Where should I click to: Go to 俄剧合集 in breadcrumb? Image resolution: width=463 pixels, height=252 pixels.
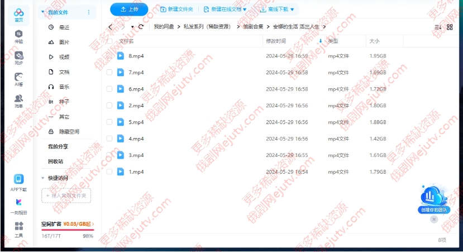pos(253,27)
